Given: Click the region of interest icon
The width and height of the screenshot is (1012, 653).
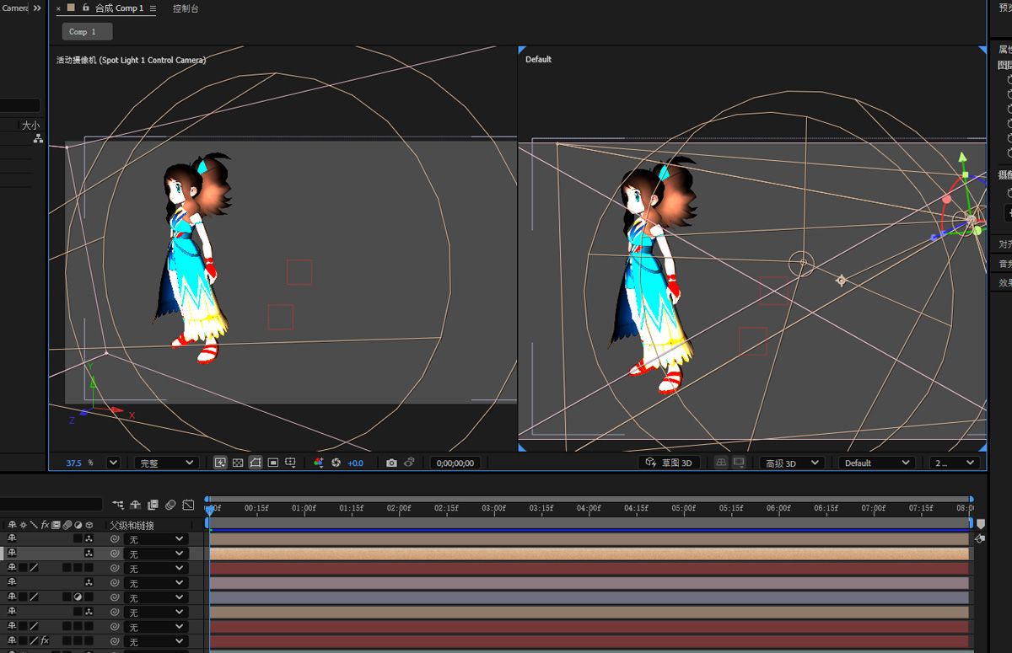Looking at the screenshot, I should (x=273, y=463).
